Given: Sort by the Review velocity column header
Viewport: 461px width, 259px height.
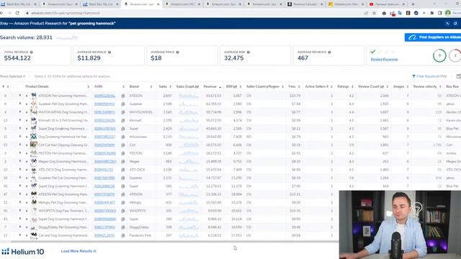Looking at the screenshot, I should [425, 86].
